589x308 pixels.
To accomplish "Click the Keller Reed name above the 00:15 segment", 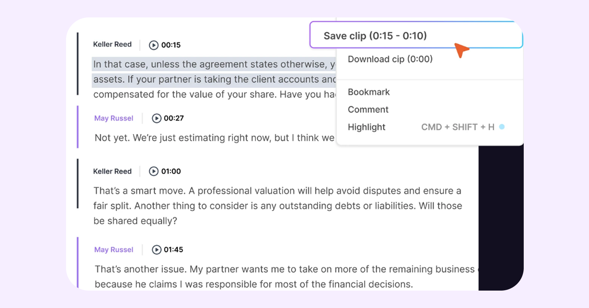I will [112, 44].
